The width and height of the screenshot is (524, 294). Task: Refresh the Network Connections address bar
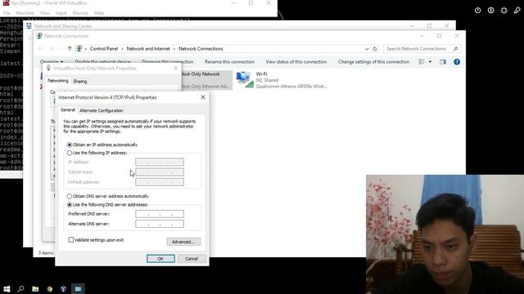coord(375,49)
